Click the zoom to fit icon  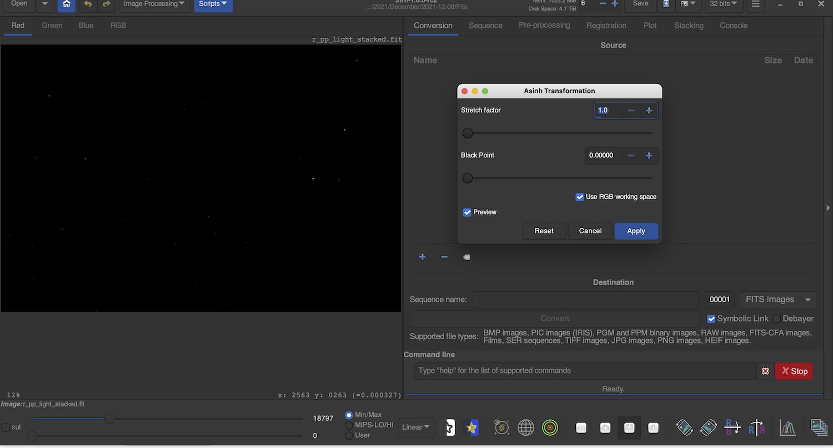629,427
